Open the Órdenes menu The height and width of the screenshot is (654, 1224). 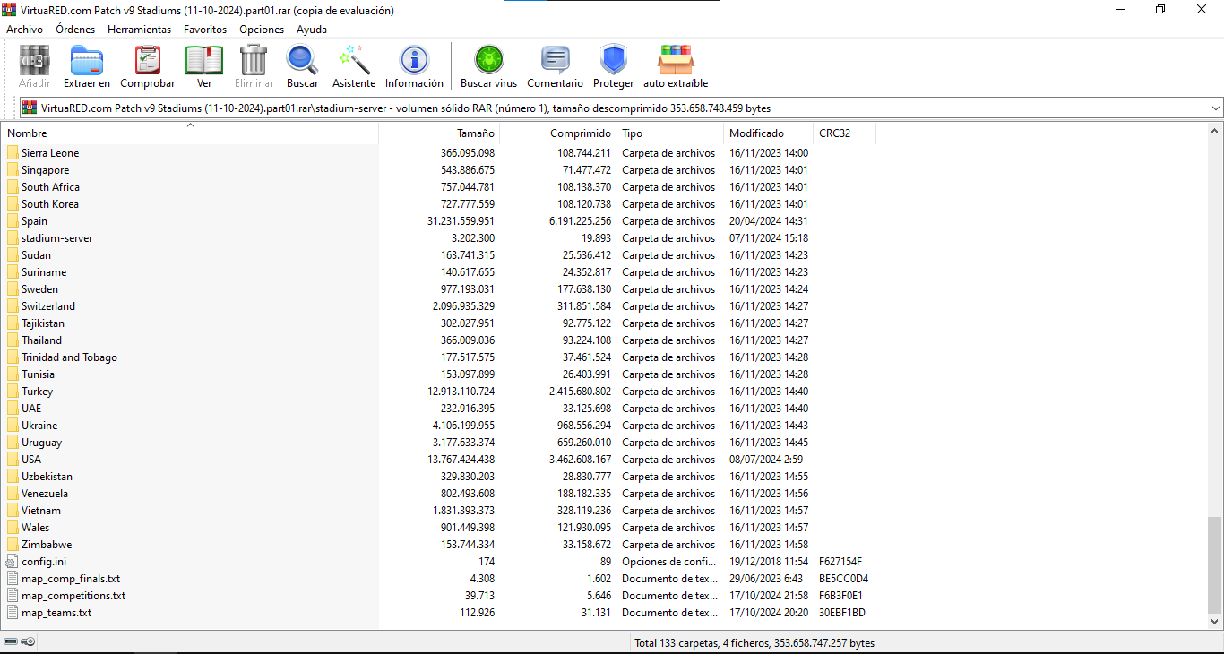pos(75,30)
